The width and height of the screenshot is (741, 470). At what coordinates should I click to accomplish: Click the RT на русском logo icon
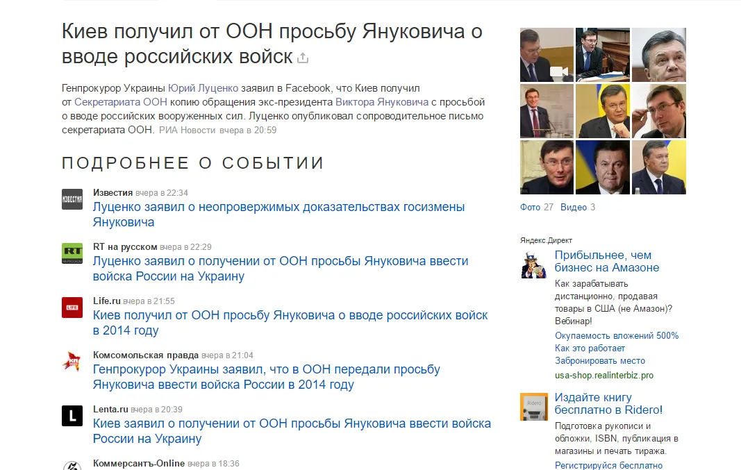[72, 253]
